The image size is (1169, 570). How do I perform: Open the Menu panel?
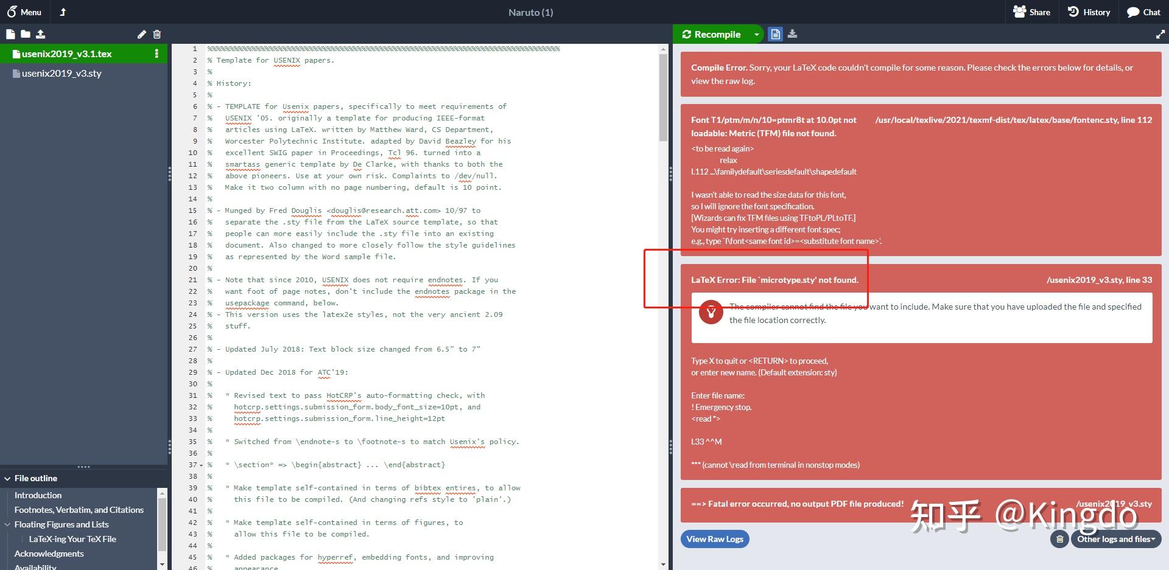pos(24,12)
